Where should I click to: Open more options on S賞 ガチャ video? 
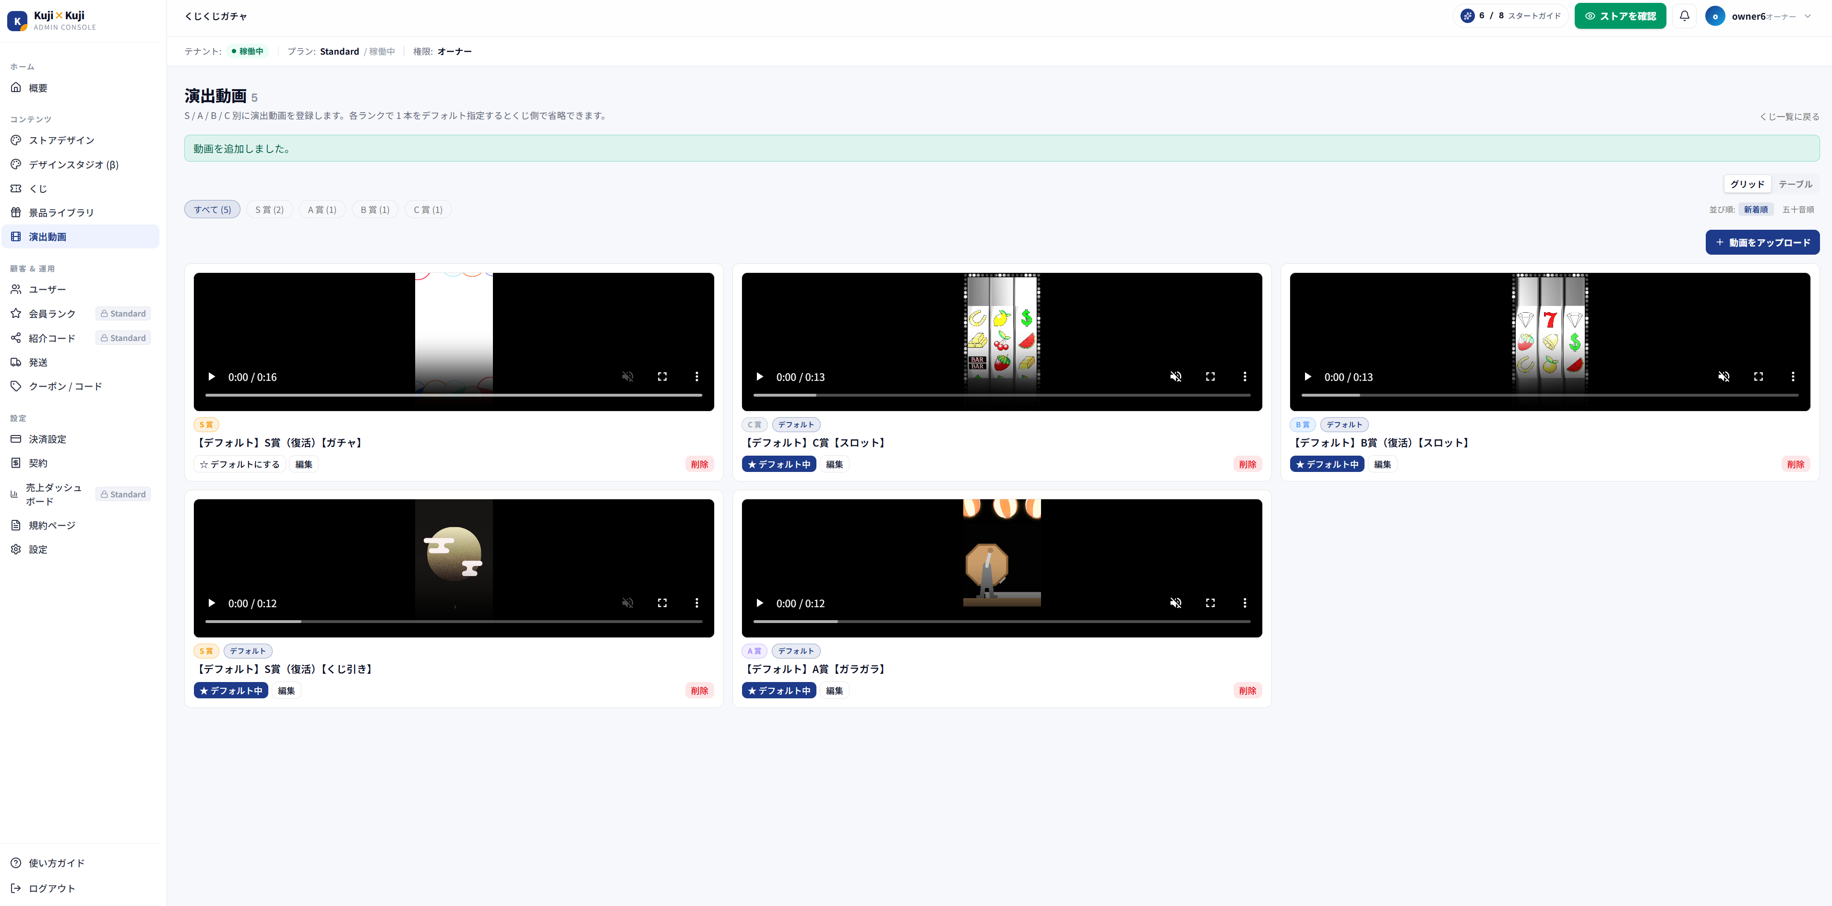pos(697,377)
